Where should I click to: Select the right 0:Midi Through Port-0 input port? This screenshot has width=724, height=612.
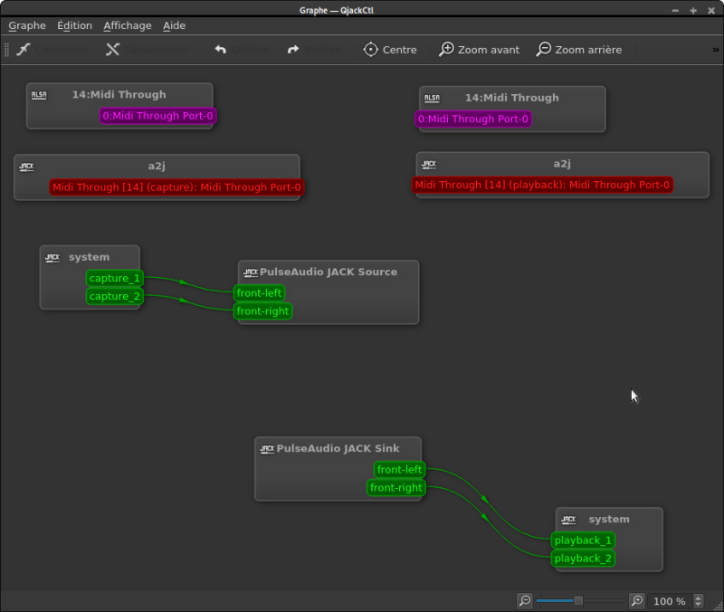473,119
